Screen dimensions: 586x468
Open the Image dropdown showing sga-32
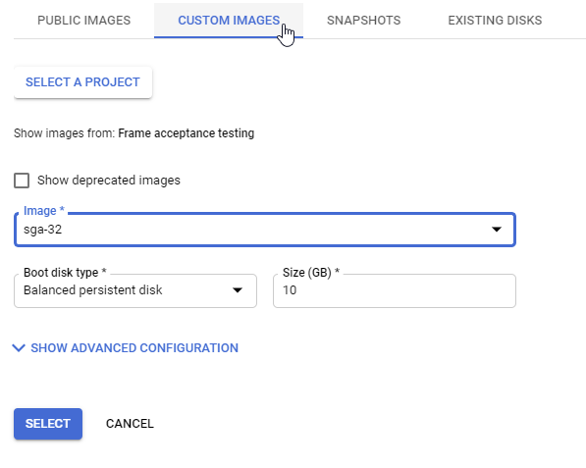coord(265,230)
